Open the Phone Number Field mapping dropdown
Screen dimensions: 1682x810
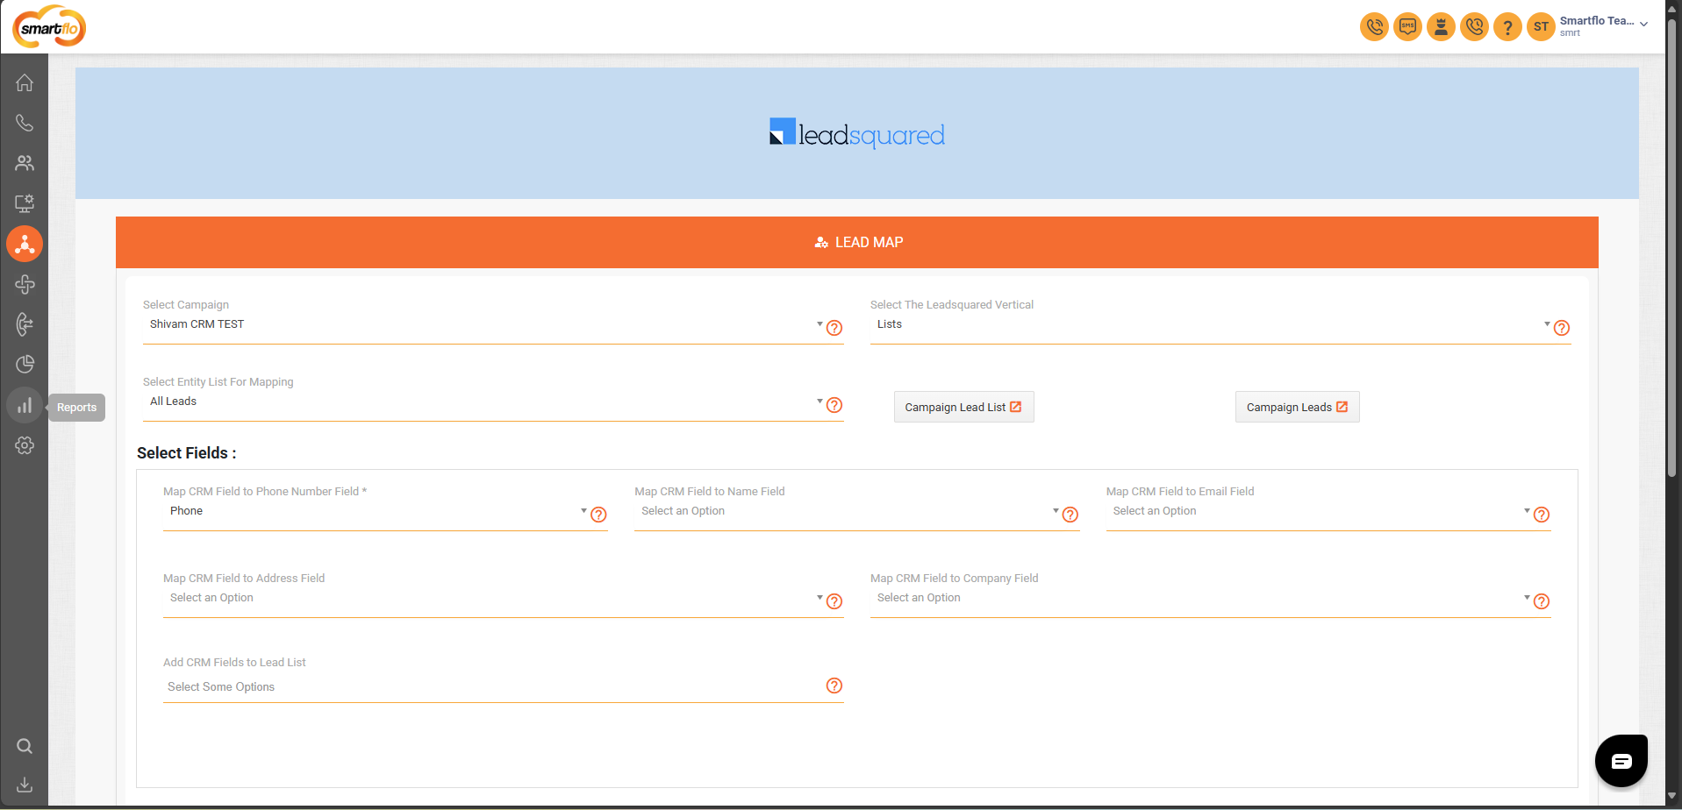(376, 511)
